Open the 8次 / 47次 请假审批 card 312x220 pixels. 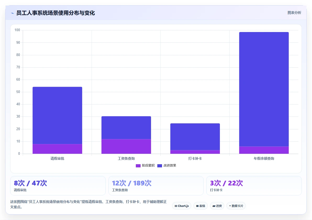pos(58,185)
